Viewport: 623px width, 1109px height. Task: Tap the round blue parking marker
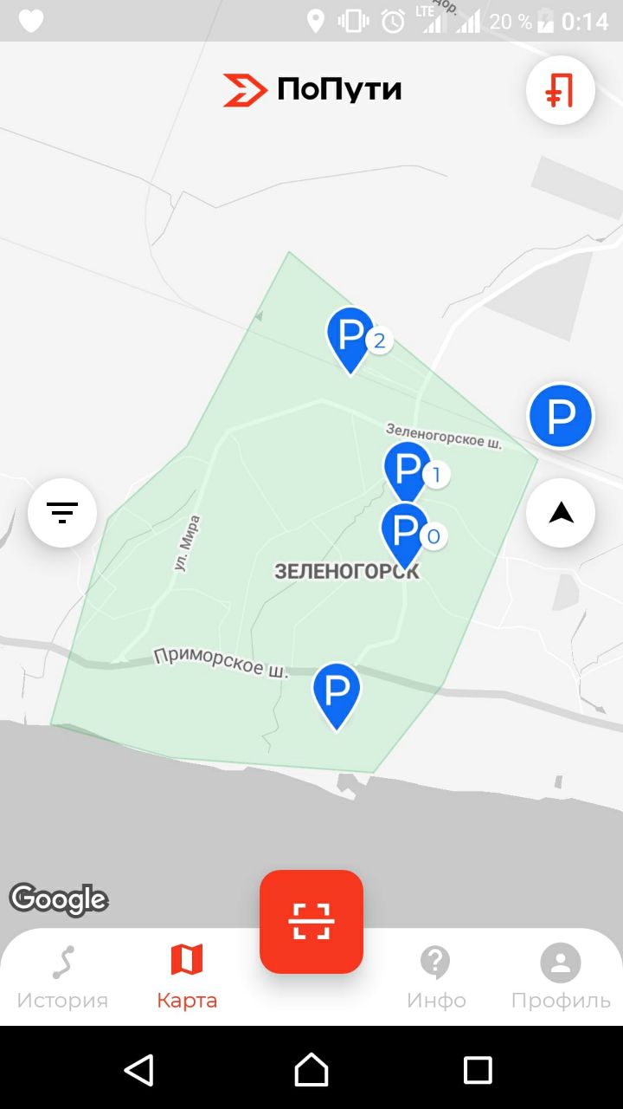point(561,416)
